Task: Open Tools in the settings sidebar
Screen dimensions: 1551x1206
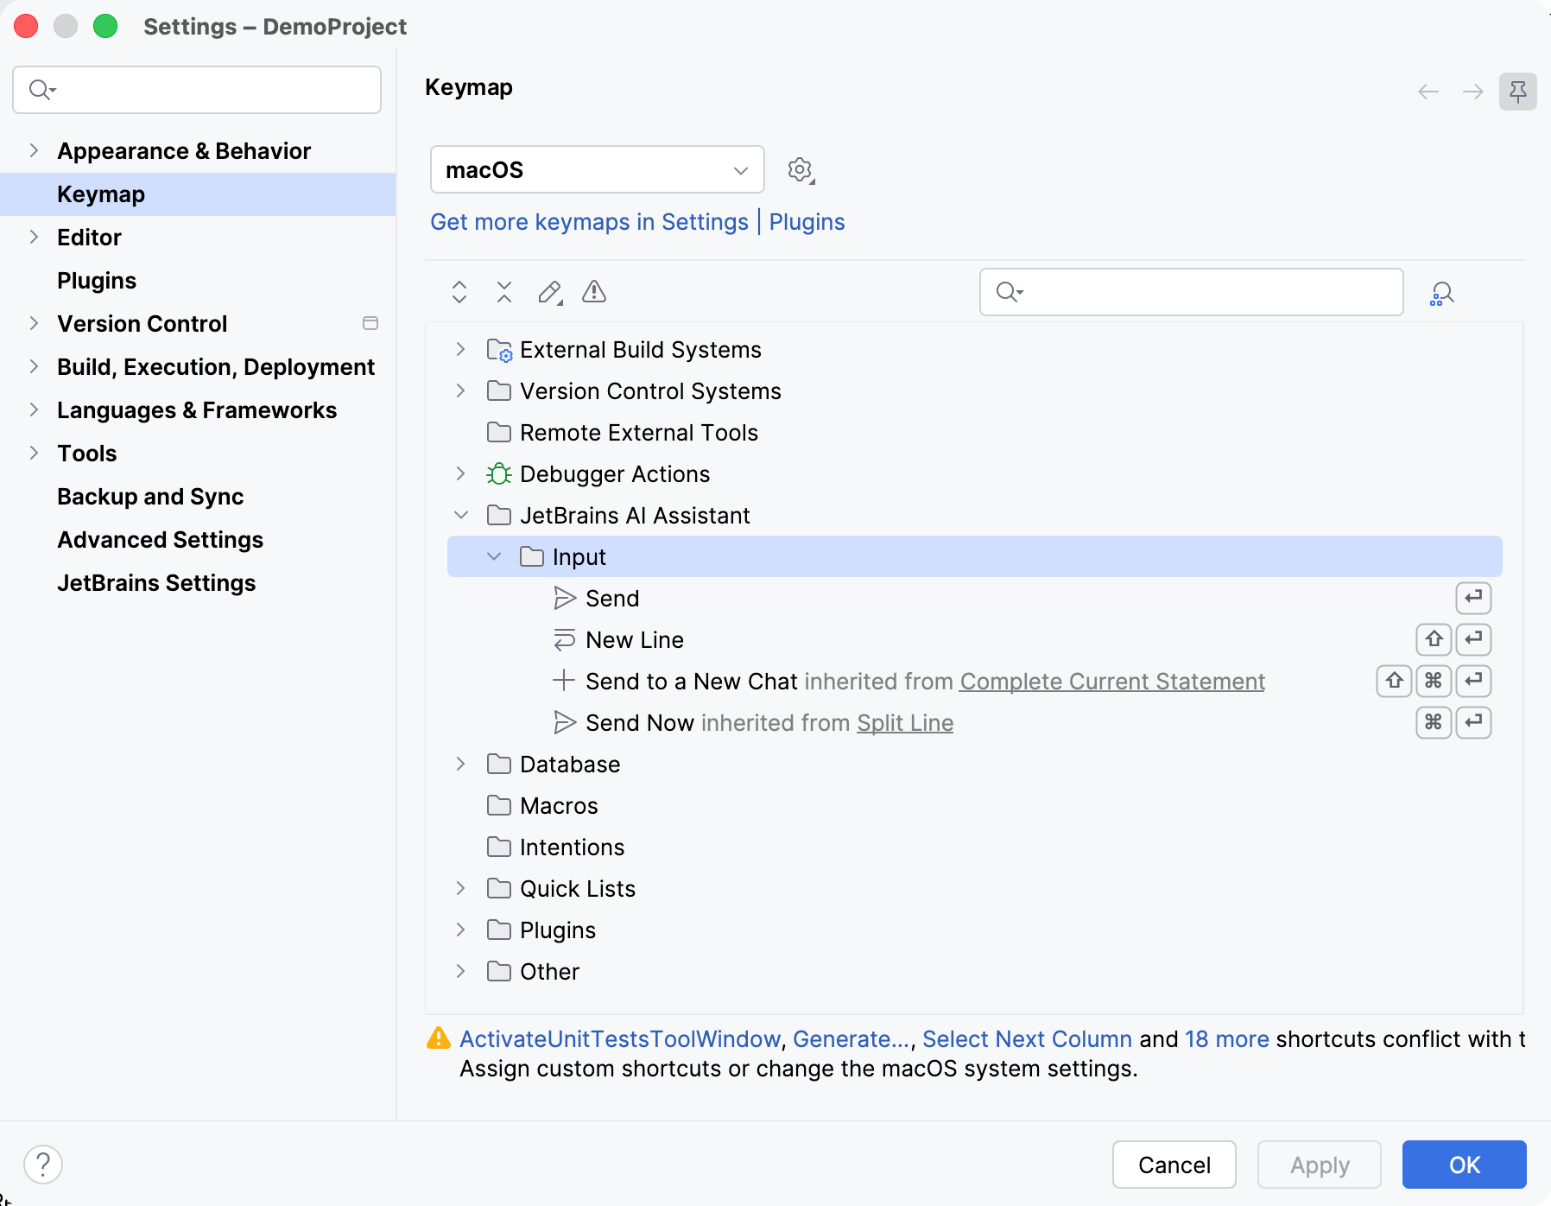Action: click(x=86, y=454)
